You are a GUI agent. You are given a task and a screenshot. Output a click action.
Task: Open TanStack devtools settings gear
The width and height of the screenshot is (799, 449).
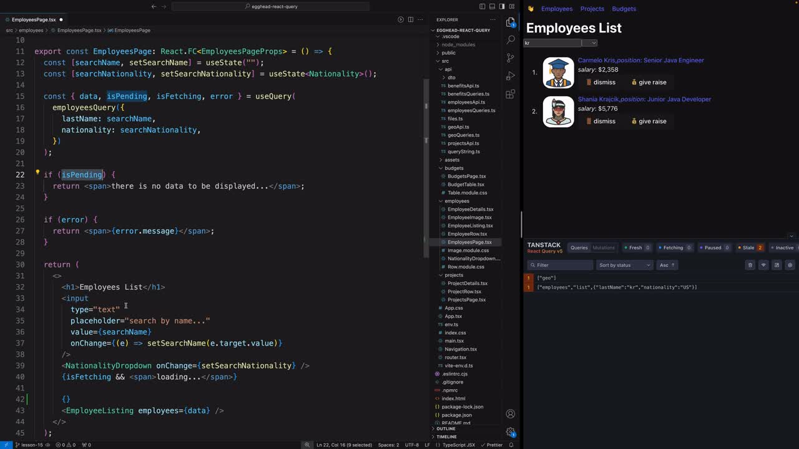(x=790, y=265)
